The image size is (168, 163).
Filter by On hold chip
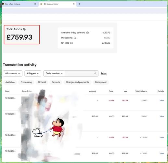tap(42, 82)
